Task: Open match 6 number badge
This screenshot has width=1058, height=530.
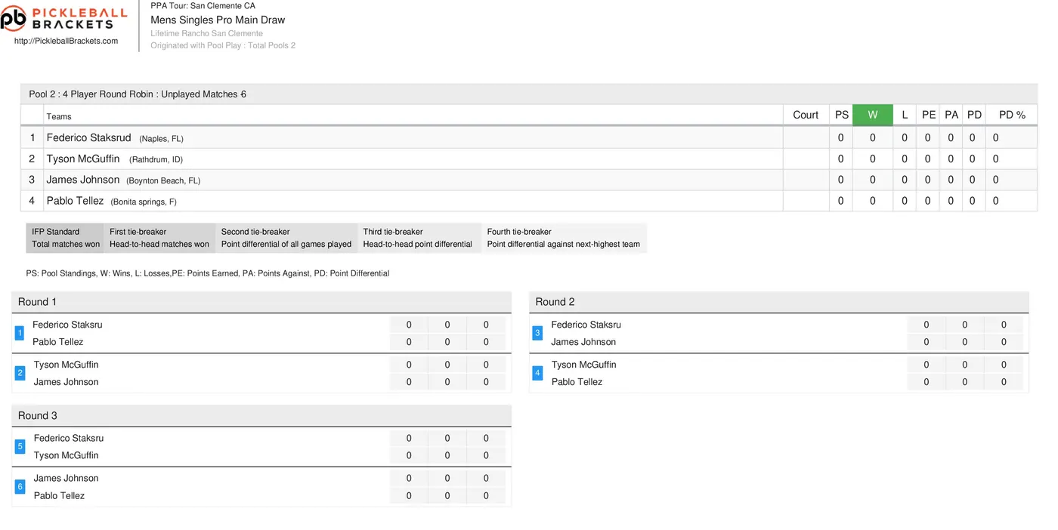Action: [x=20, y=487]
